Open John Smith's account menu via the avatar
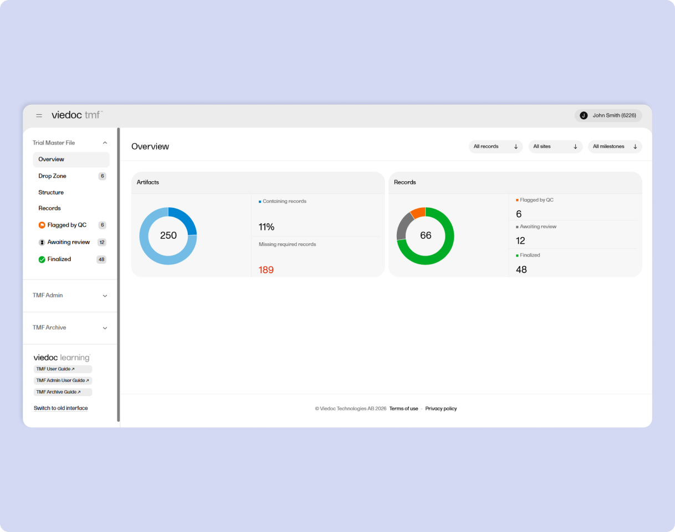 click(583, 115)
